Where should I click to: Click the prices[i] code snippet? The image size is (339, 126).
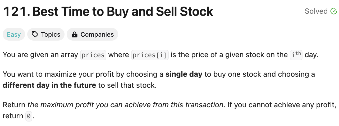(x=150, y=55)
